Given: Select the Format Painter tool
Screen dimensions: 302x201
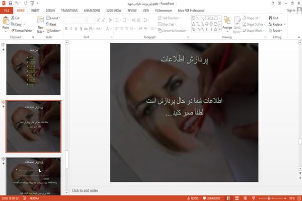Looking at the screenshot, I should click(x=22, y=31).
